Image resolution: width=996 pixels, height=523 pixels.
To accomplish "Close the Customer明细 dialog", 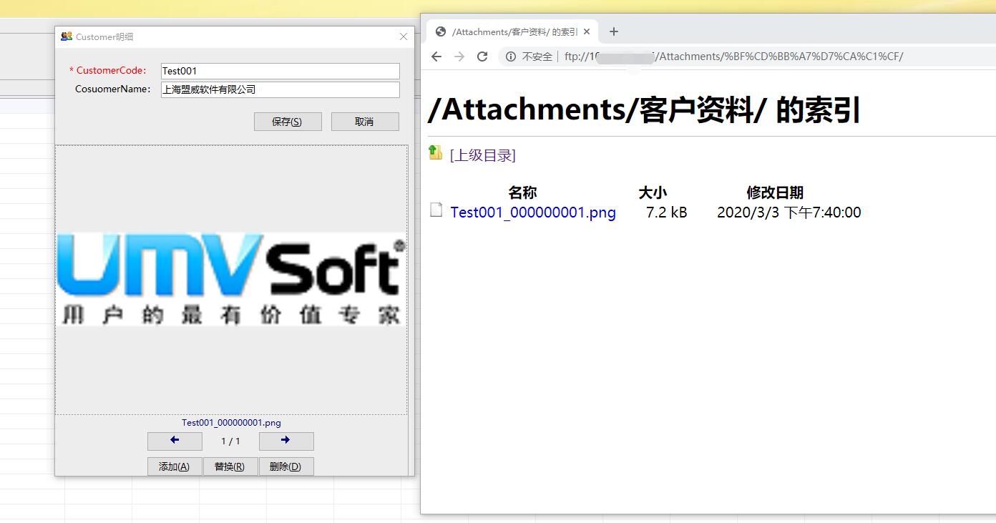I will [x=404, y=36].
